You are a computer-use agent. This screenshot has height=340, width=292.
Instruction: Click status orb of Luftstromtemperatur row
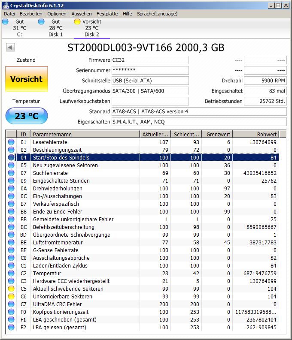pyautogui.click(x=11, y=242)
